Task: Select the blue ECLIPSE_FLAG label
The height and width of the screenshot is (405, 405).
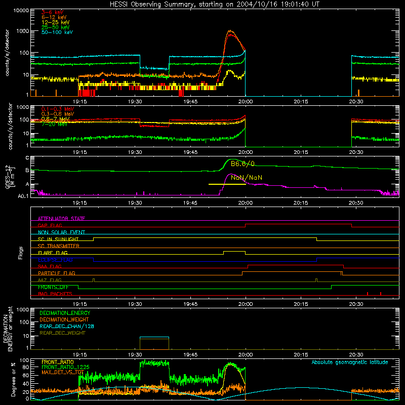Action: click(55, 260)
